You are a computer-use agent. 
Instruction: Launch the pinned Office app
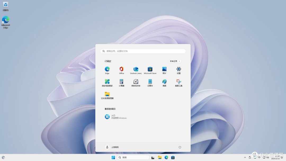(122, 70)
